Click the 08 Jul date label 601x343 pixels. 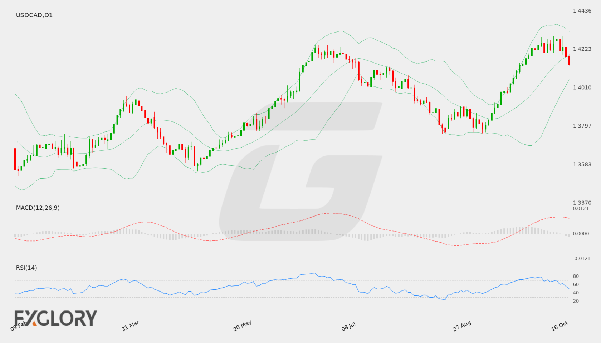coord(348,326)
